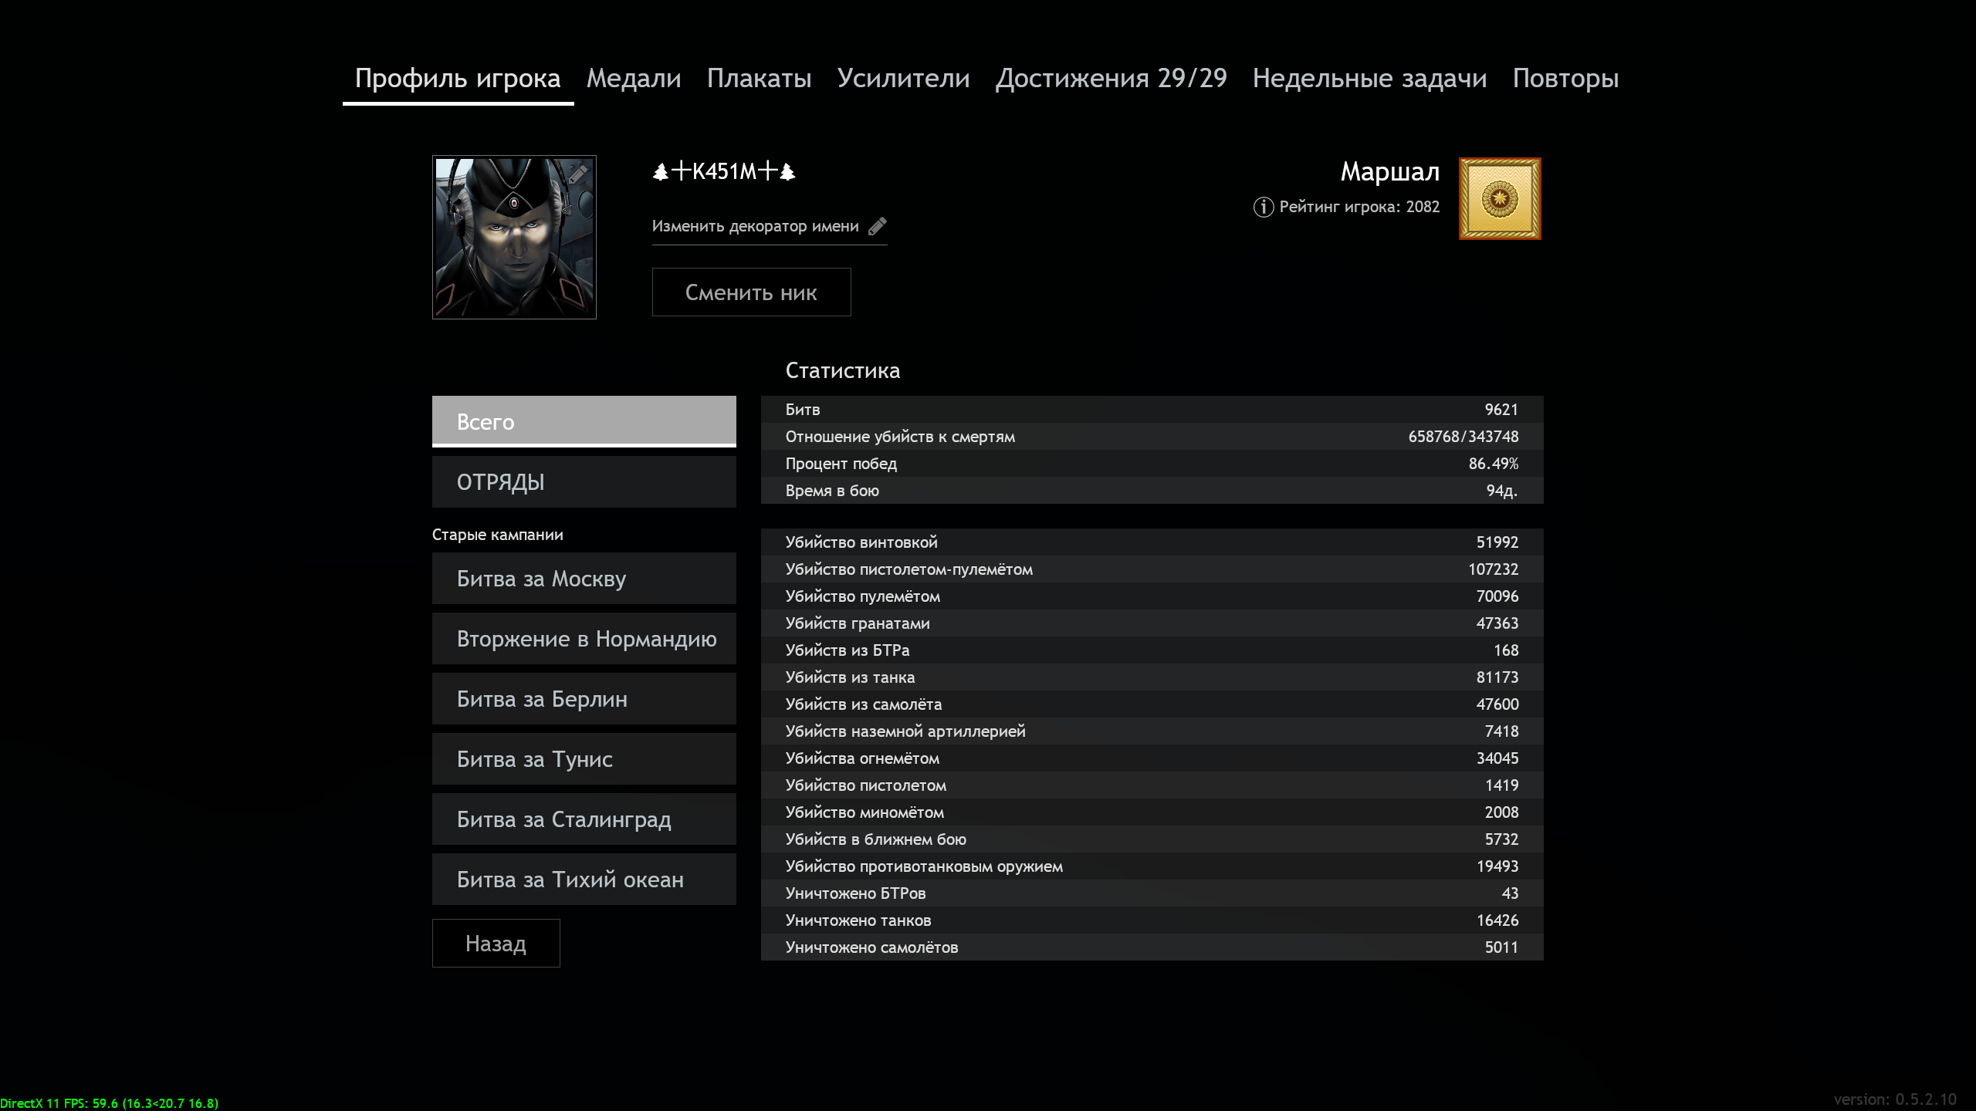Open the Повторы tab
This screenshot has height=1111, width=1976.
(1565, 79)
